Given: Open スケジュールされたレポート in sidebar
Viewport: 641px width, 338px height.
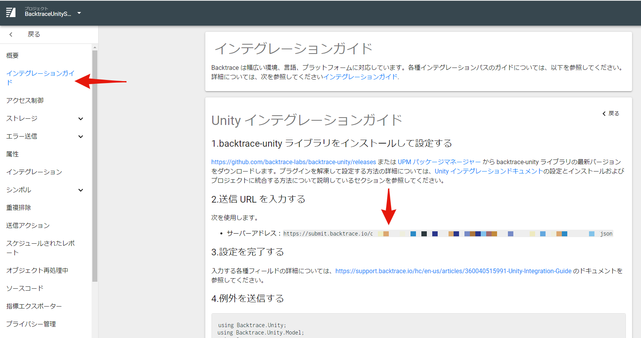Looking at the screenshot, I should click(x=40, y=248).
